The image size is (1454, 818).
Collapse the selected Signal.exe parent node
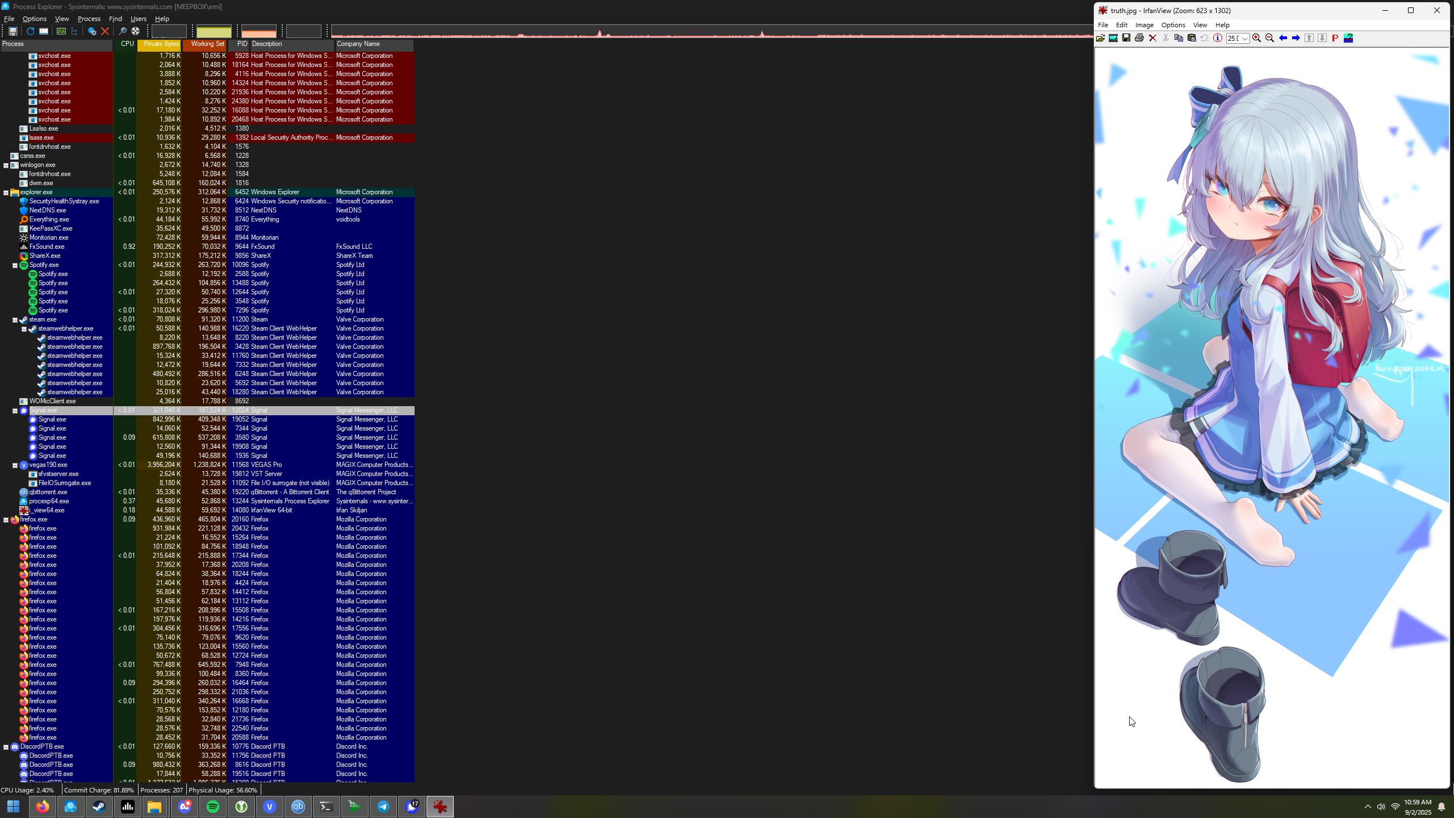[x=15, y=411]
